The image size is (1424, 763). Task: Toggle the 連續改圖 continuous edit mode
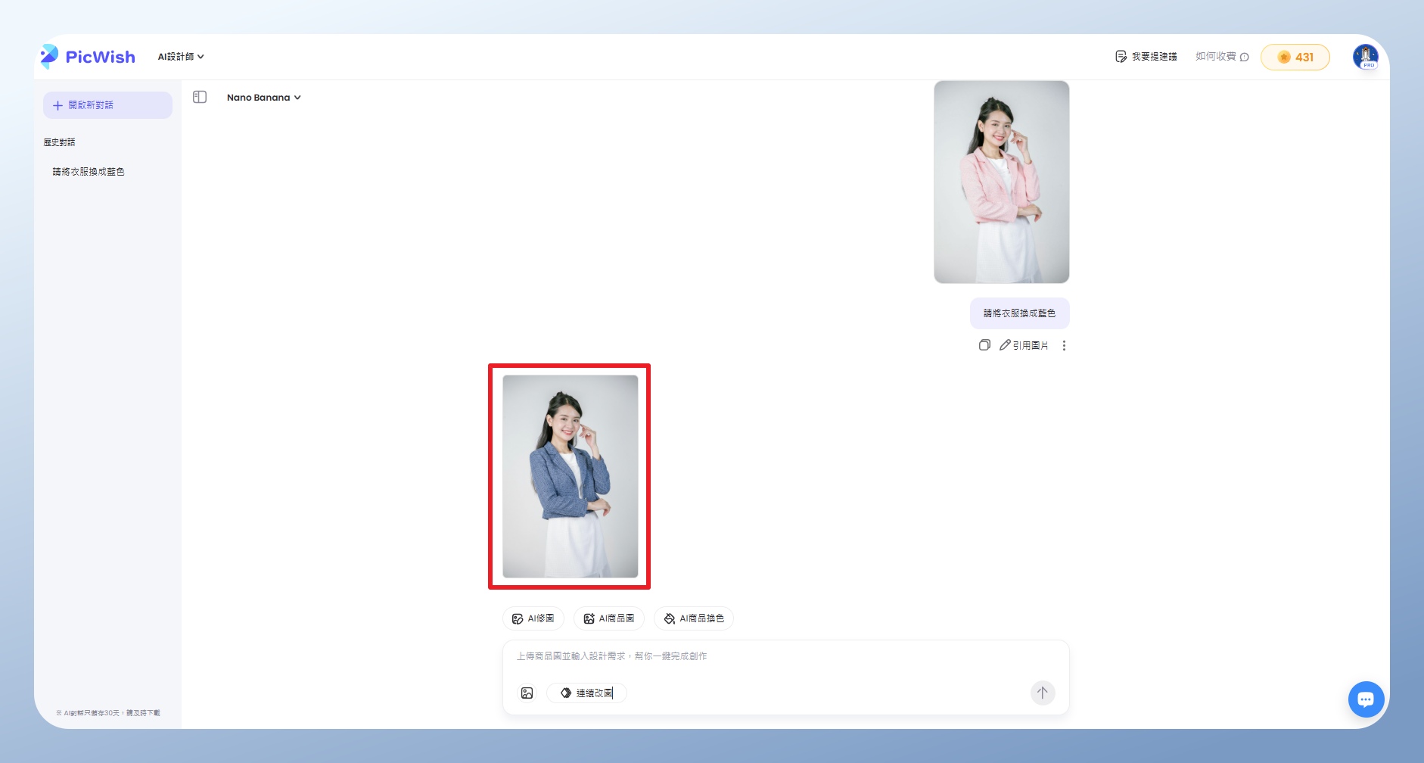click(x=586, y=693)
